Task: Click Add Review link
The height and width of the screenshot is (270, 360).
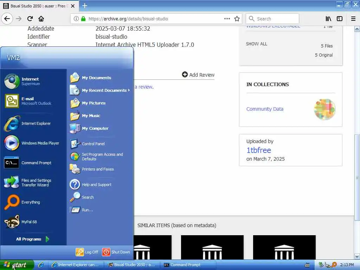Action: (x=198, y=75)
